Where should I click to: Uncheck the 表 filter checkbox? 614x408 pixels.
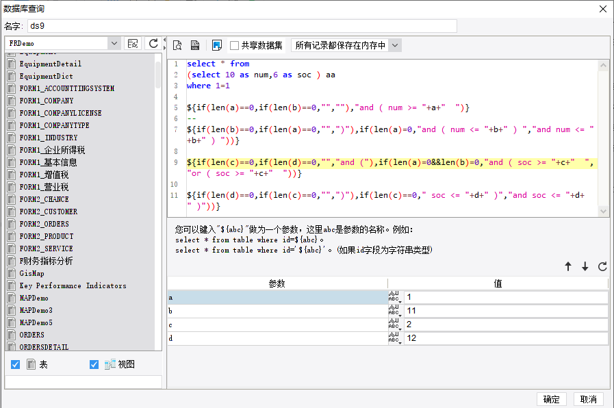coord(15,365)
